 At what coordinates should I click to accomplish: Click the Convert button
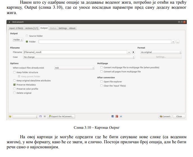pos(165,116)
